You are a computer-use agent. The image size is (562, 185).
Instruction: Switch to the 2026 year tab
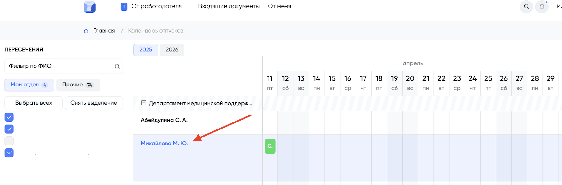pos(172,50)
